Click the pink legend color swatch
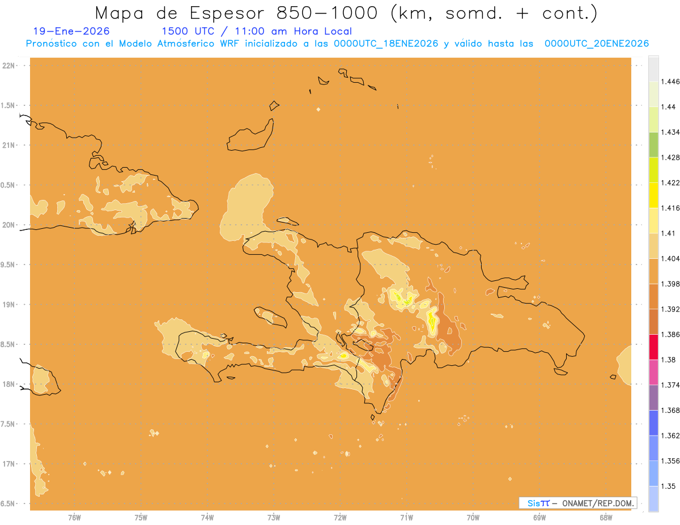The width and height of the screenshot is (680, 525). click(x=653, y=373)
